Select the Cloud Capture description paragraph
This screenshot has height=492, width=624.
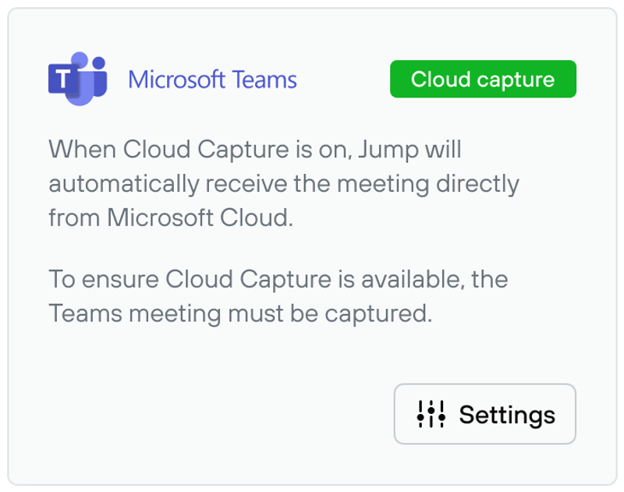pos(284,184)
